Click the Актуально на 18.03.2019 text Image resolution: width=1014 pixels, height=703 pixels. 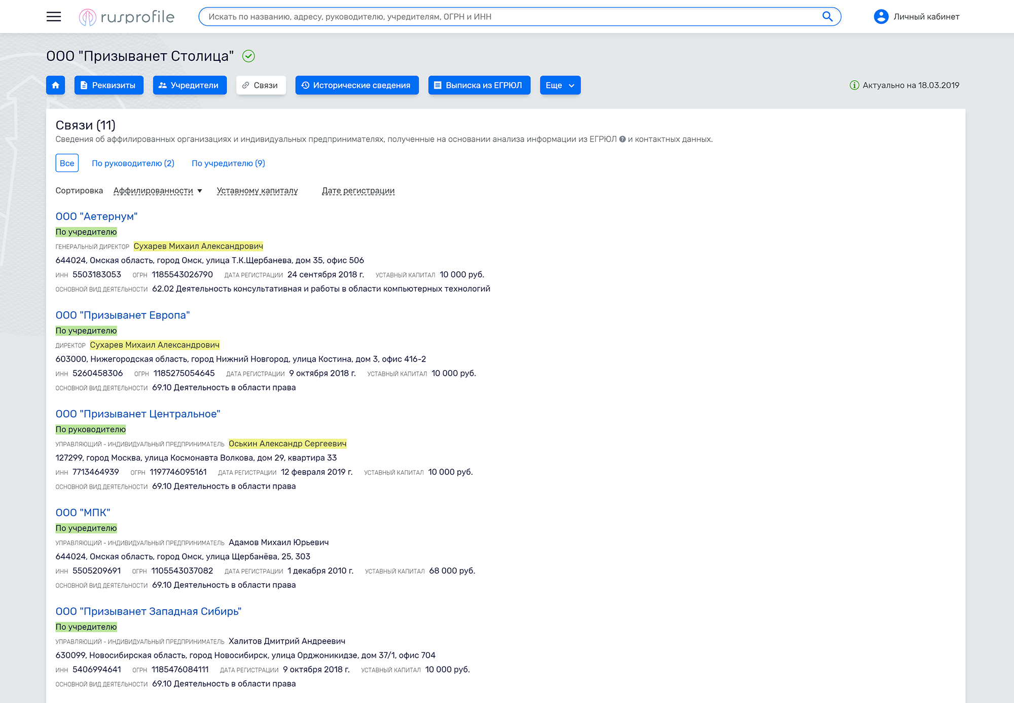911,85
